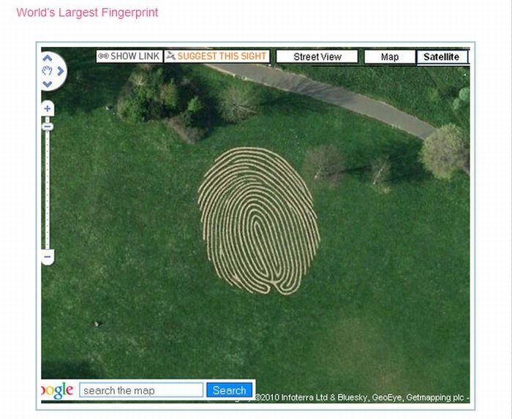This screenshot has width=512, height=419.
Task: Click the icon beside Suggest This Sight
Action: [170, 56]
